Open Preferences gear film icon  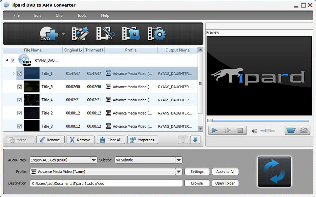(x=157, y=33)
